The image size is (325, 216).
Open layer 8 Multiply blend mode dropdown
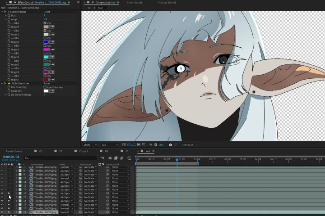coord(66,171)
